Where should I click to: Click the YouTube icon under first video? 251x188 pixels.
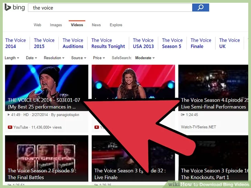click(x=10, y=127)
